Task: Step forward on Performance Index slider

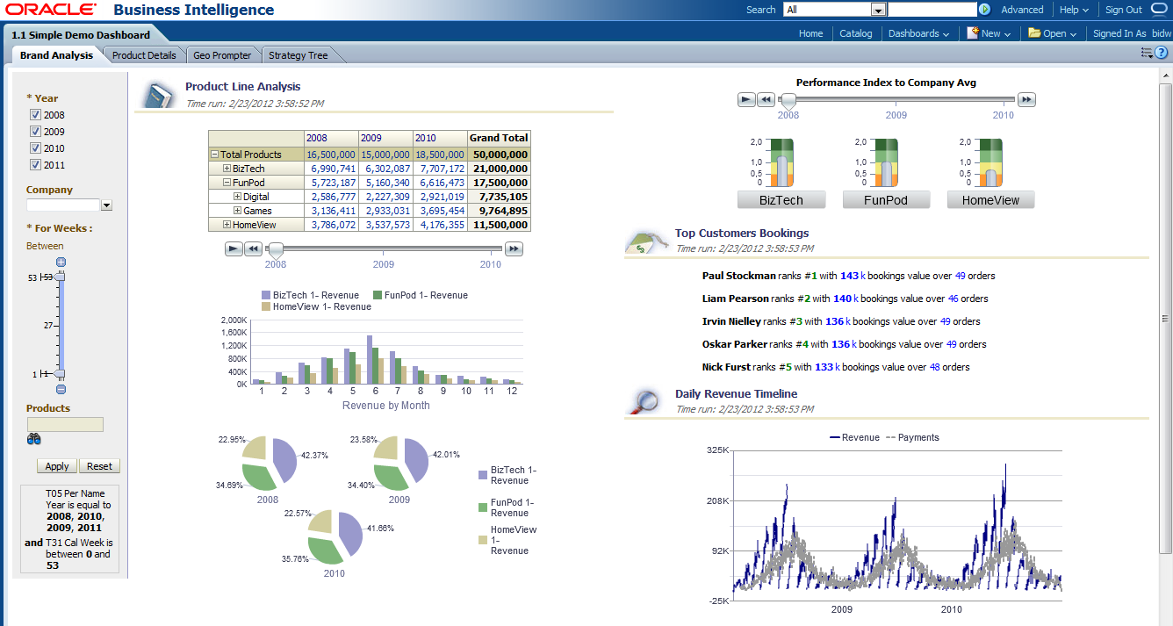Action: (x=1026, y=100)
